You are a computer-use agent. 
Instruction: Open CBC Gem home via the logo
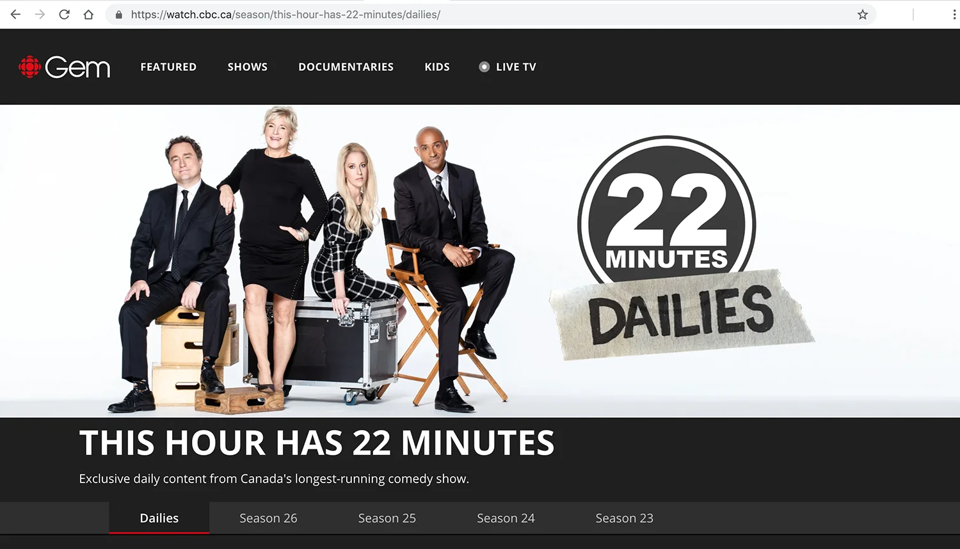point(64,67)
